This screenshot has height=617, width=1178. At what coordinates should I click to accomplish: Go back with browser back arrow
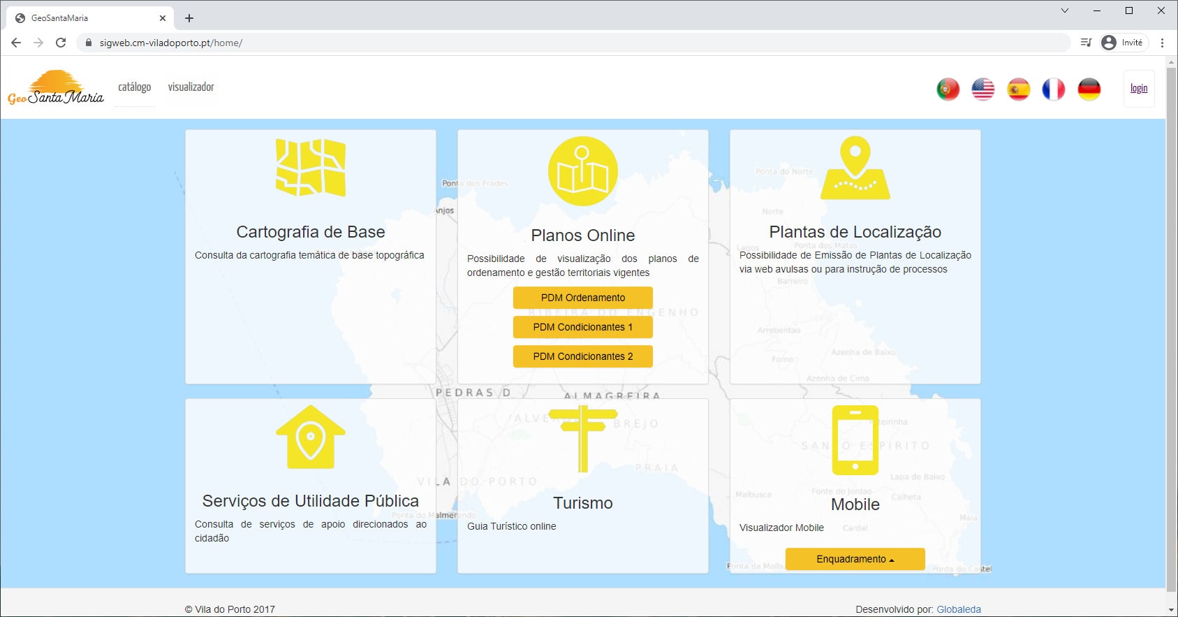[16, 43]
